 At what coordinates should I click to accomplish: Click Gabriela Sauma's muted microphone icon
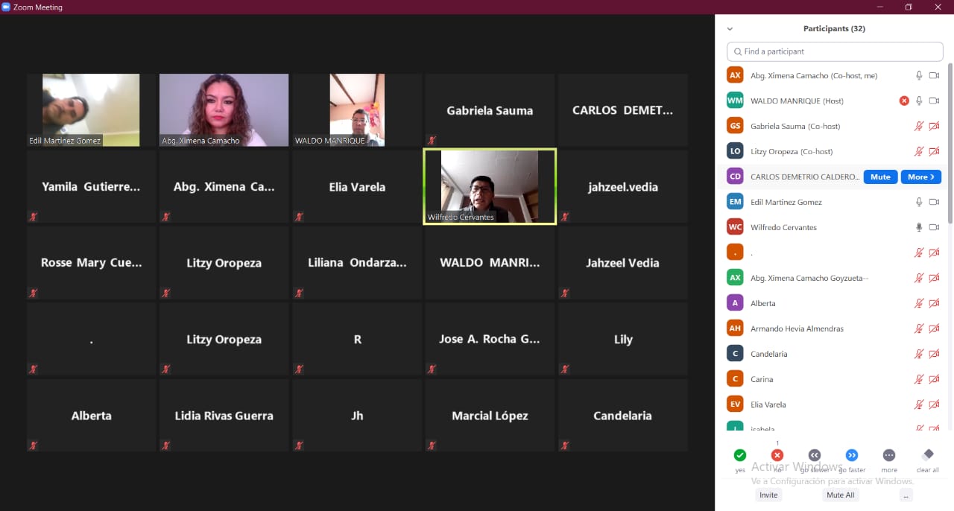pos(919,127)
